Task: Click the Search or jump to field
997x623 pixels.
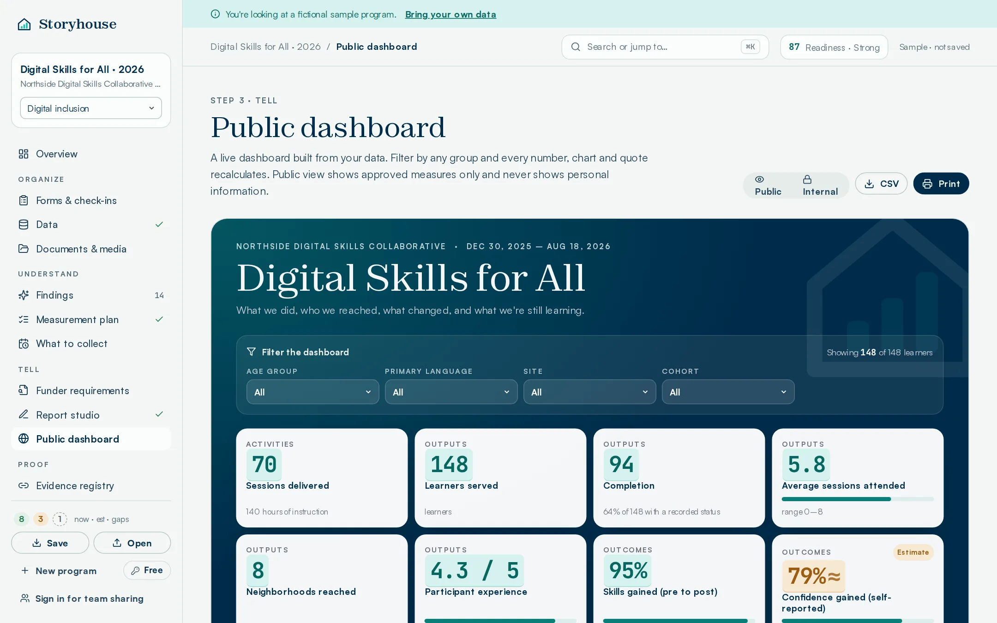Action: tap(665, 47)
